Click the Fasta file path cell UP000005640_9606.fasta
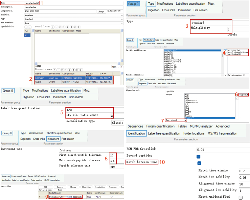250x200 pixels. (66, 197)
